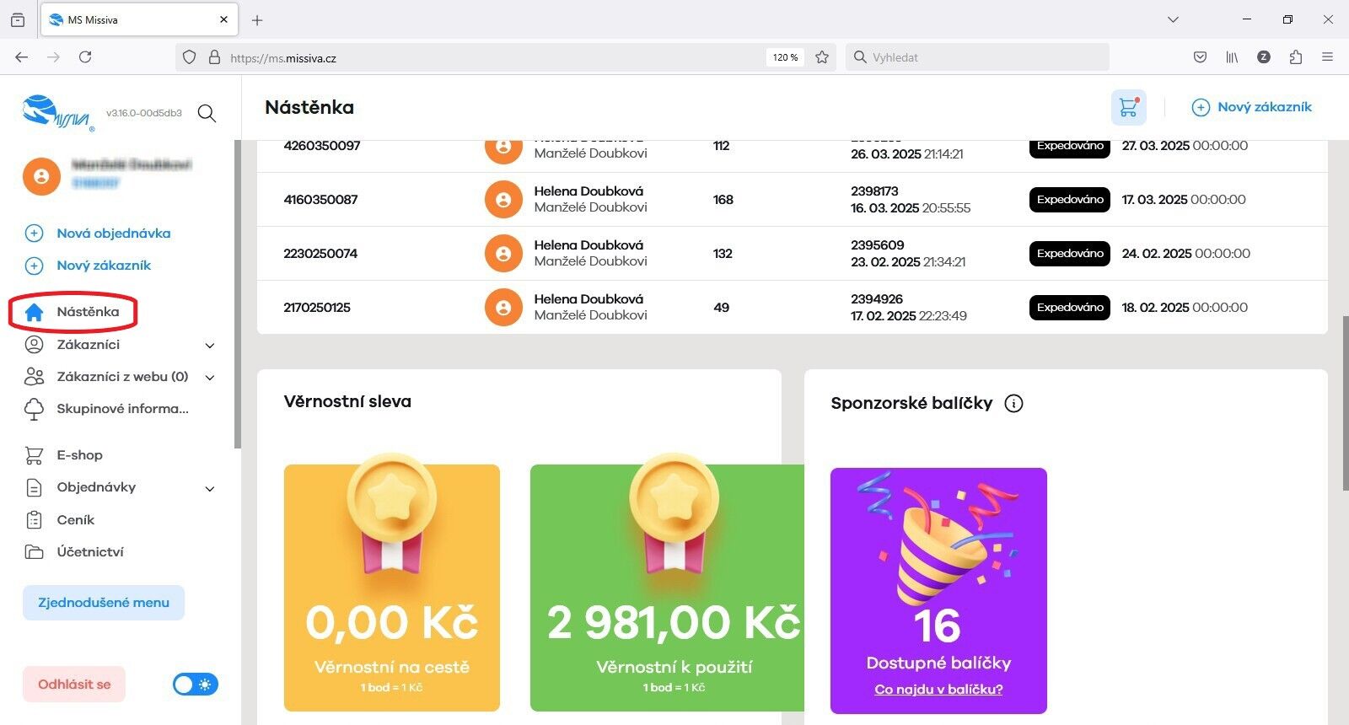Click version text v3.16.0-00d5db3

144,113
